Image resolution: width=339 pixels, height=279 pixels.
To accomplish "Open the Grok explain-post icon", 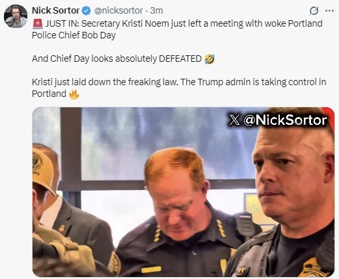I will click(x=314, y=10).
